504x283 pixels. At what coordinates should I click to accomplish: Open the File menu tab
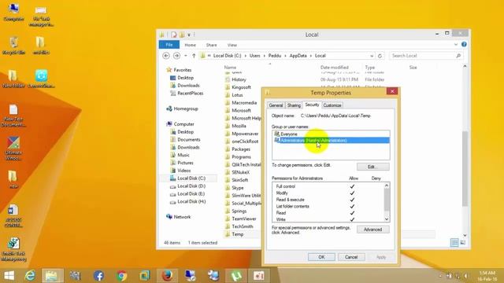pos(169,45)
